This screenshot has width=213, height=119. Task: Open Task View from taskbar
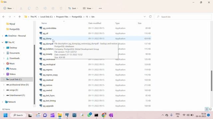30,115
